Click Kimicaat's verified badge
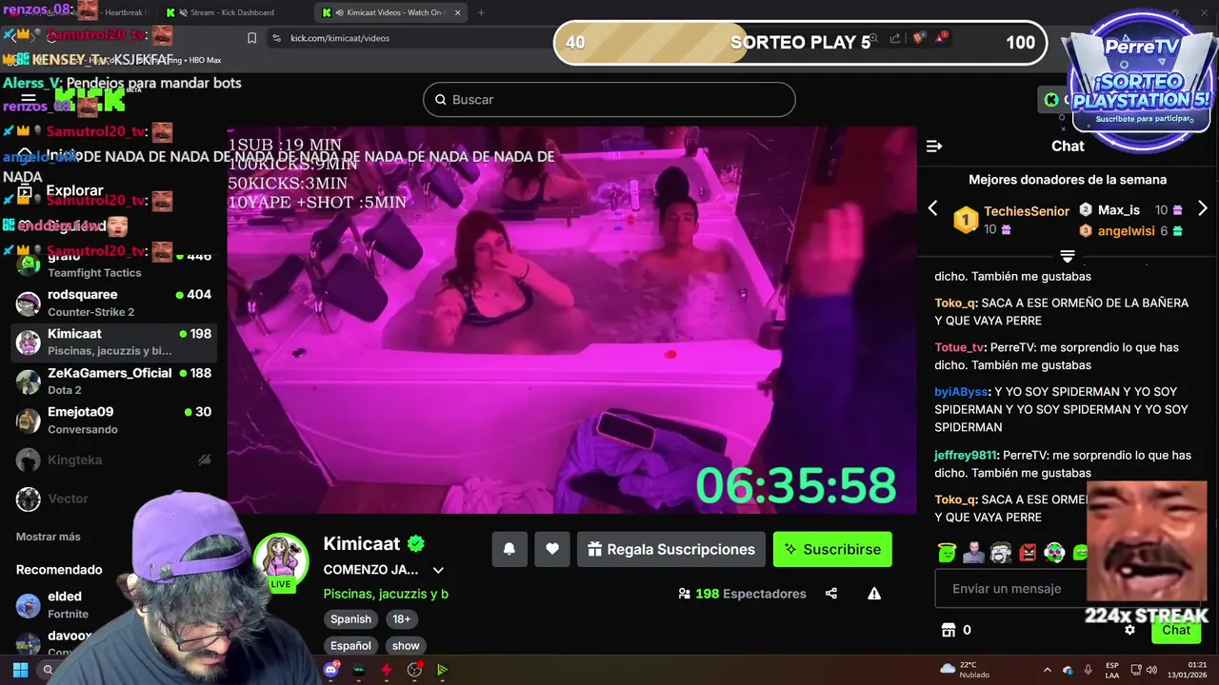1219x685 pixels. tap(416, 544)
